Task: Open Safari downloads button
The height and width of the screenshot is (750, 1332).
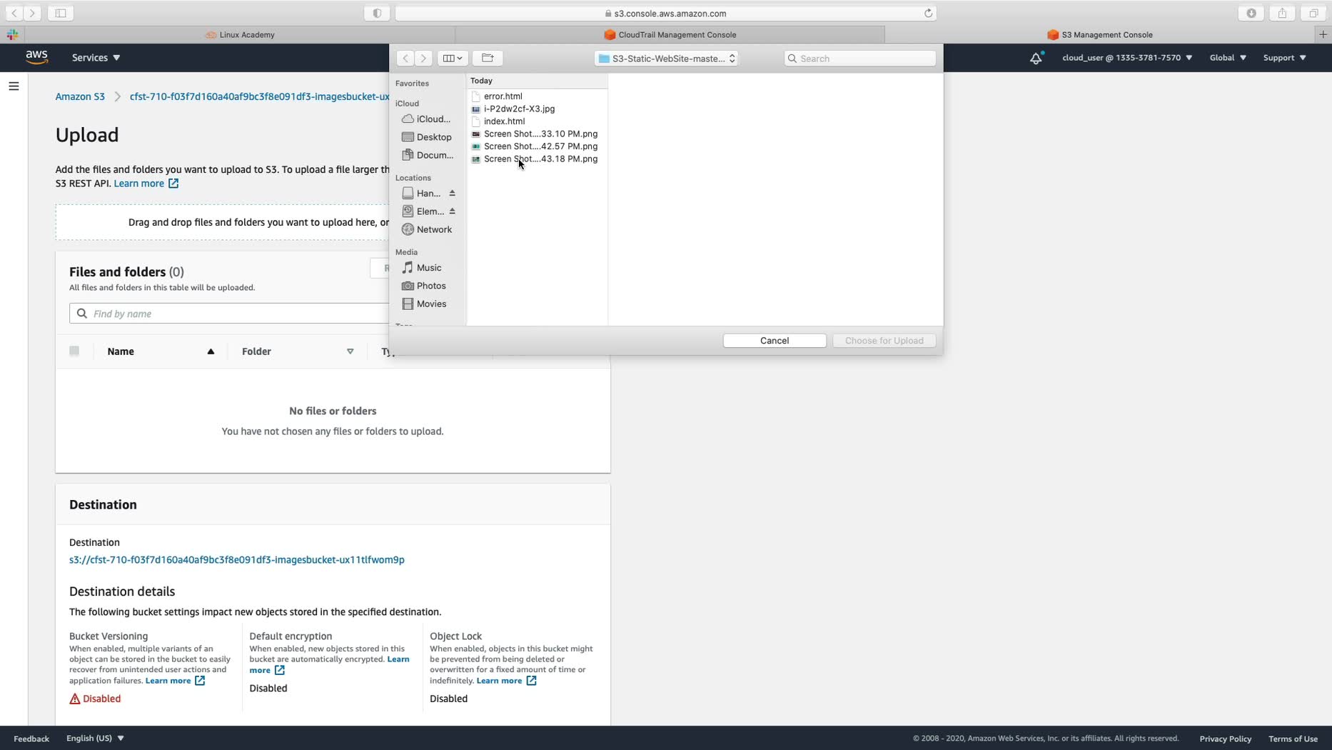Action: [x=1251, y=13]
